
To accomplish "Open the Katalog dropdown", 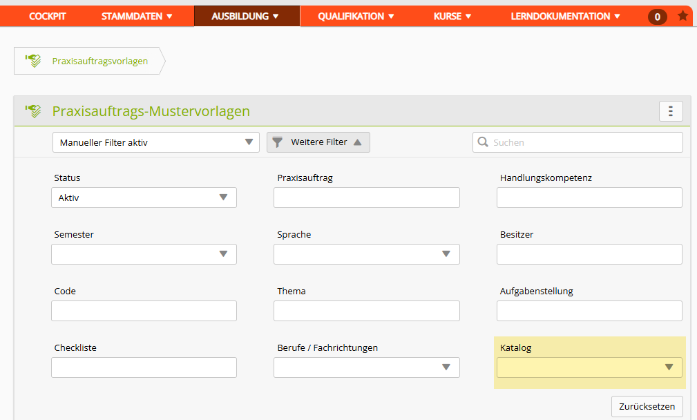I will tap(589, 367).
